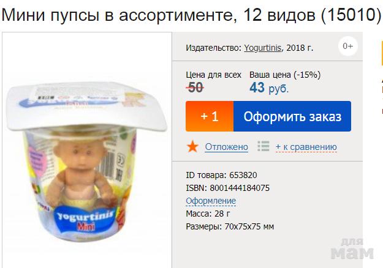The image size is (383, 268).
Task: Click + к сравнению link
Action: (306, 147)
